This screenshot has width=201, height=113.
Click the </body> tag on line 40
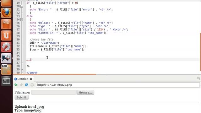32,73
